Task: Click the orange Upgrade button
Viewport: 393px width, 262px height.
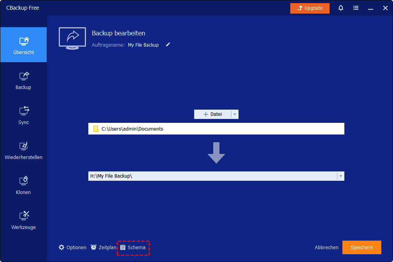Action: (310, 8)
